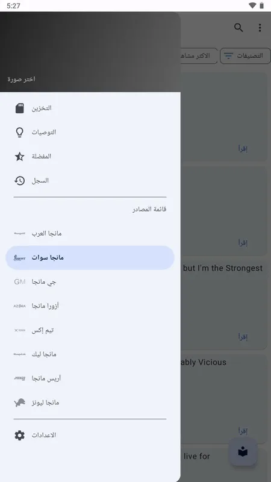
Task: Select the الاكثر مشاهدة chip
Action: click(x=199, y=55)
